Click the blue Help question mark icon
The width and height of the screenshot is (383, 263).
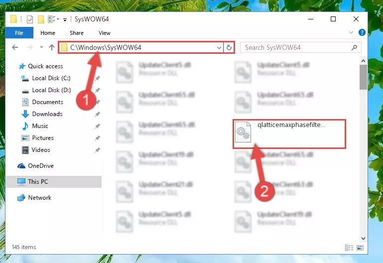click(362, 32)
